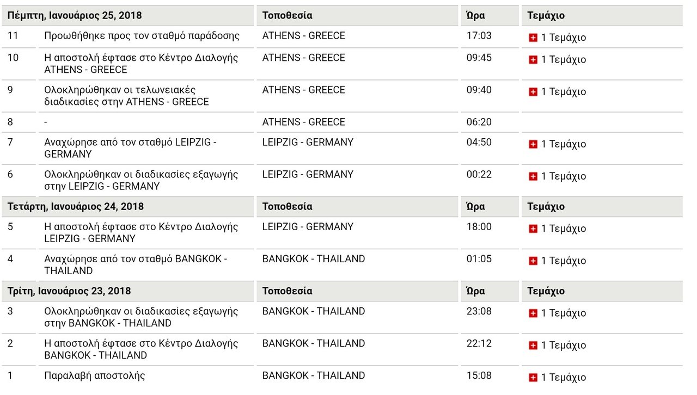Expand the red plus icon on row 10
This screenshot has height=395, width=697.
533,59
